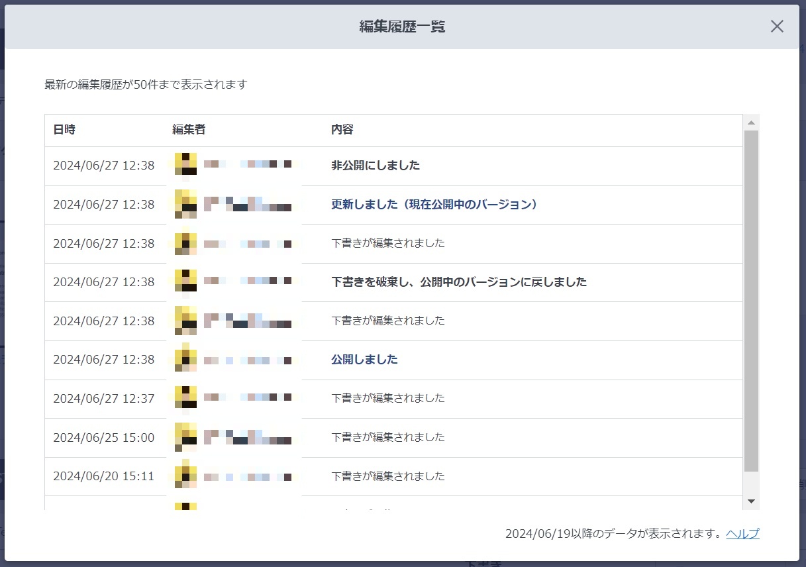Open 更新しました（現在公開中のバージョン） entry
Viewport: 806px width, 567px height.
pos(434,205)
